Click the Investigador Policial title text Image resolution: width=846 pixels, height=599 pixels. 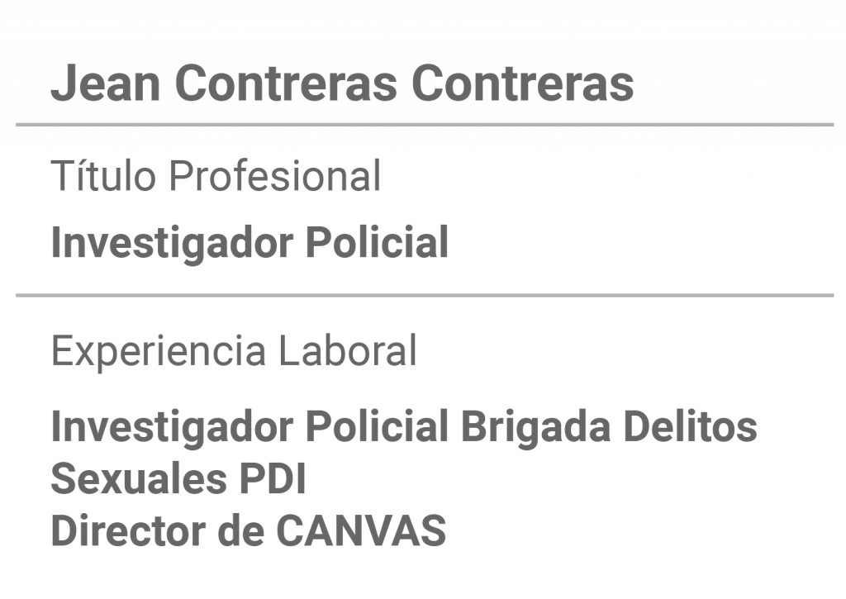[250, 243]
